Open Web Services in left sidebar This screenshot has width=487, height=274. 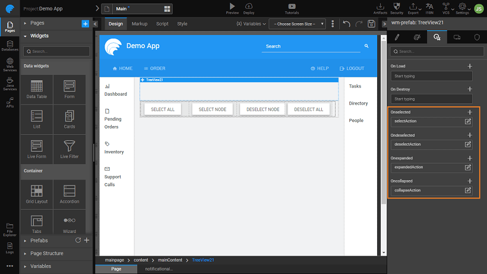coord(10,67)
